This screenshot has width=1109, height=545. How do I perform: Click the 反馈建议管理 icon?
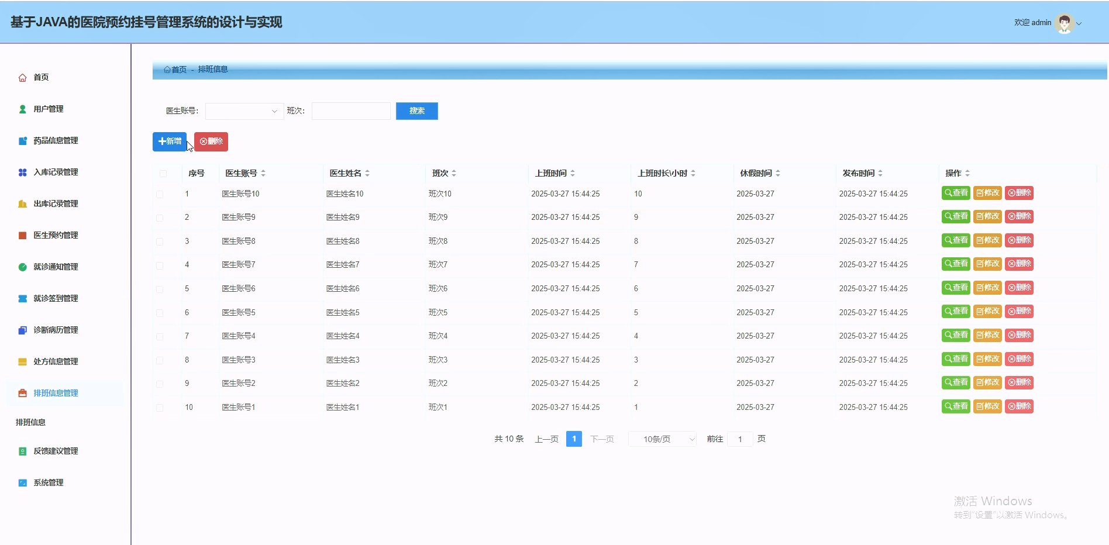pos(22,451)
